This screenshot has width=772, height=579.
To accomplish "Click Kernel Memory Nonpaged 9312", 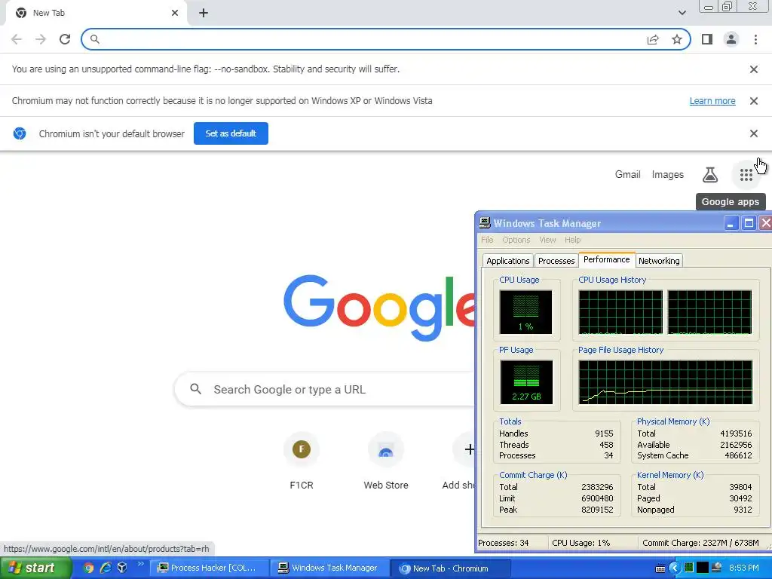I will pos(743,510).
